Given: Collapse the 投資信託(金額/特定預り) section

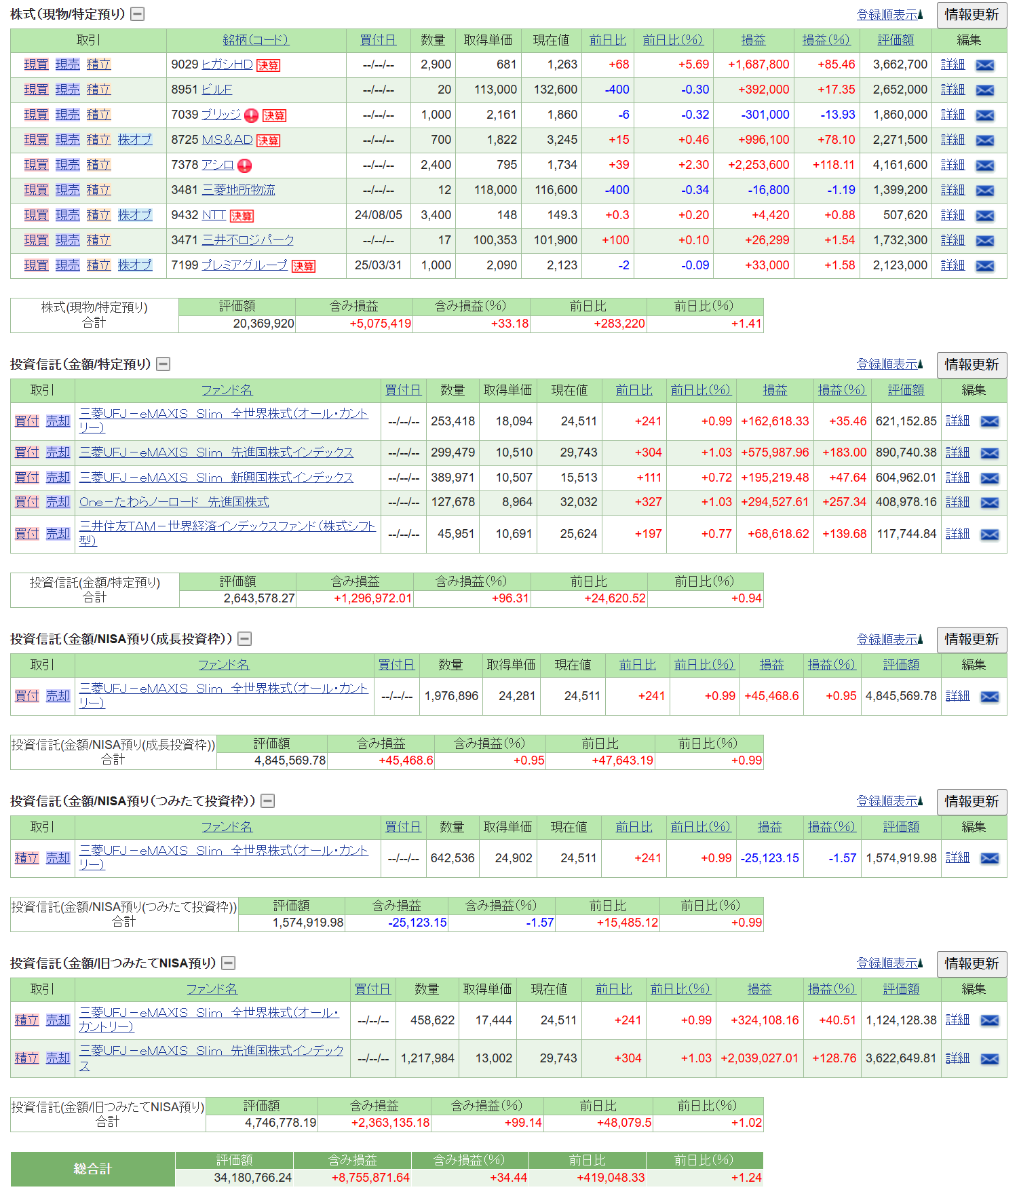Looking at the screenshot, I should click(163, 364).
